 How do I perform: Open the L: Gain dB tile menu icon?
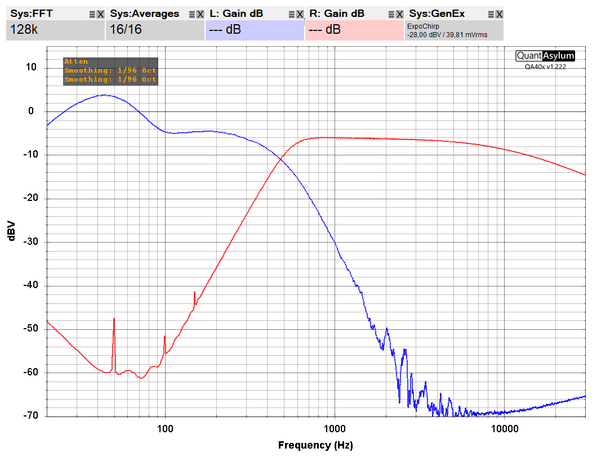click(x=291, y=15)
